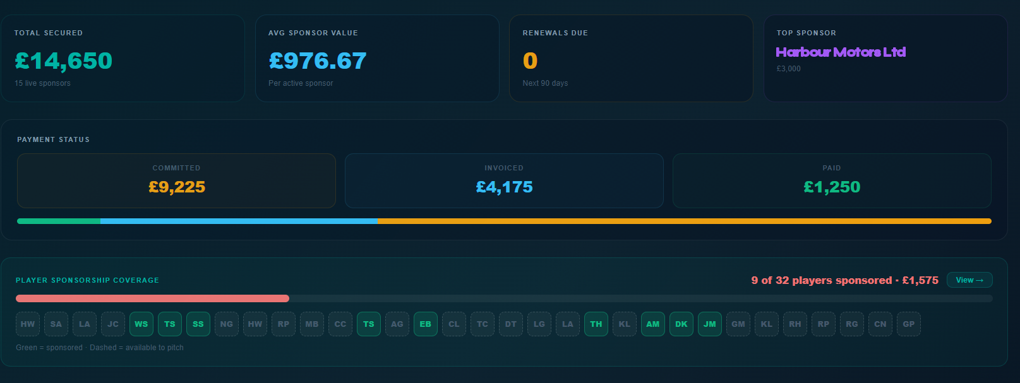Click the Avg Sponsor Value £976.67 figure
This screenshot has height=383, width=1020.
[318, 61]
